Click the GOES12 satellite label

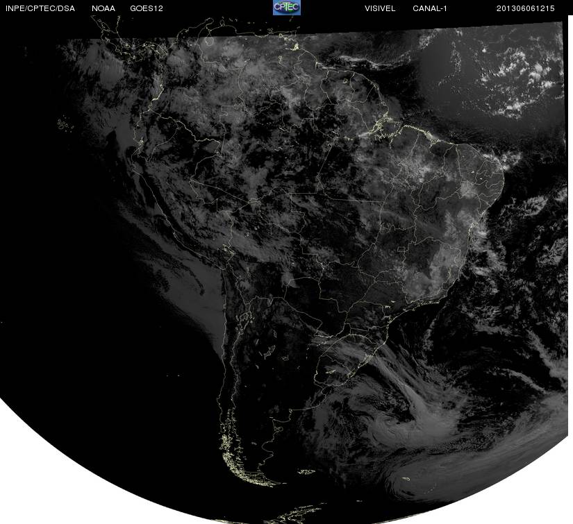[147, 8]
